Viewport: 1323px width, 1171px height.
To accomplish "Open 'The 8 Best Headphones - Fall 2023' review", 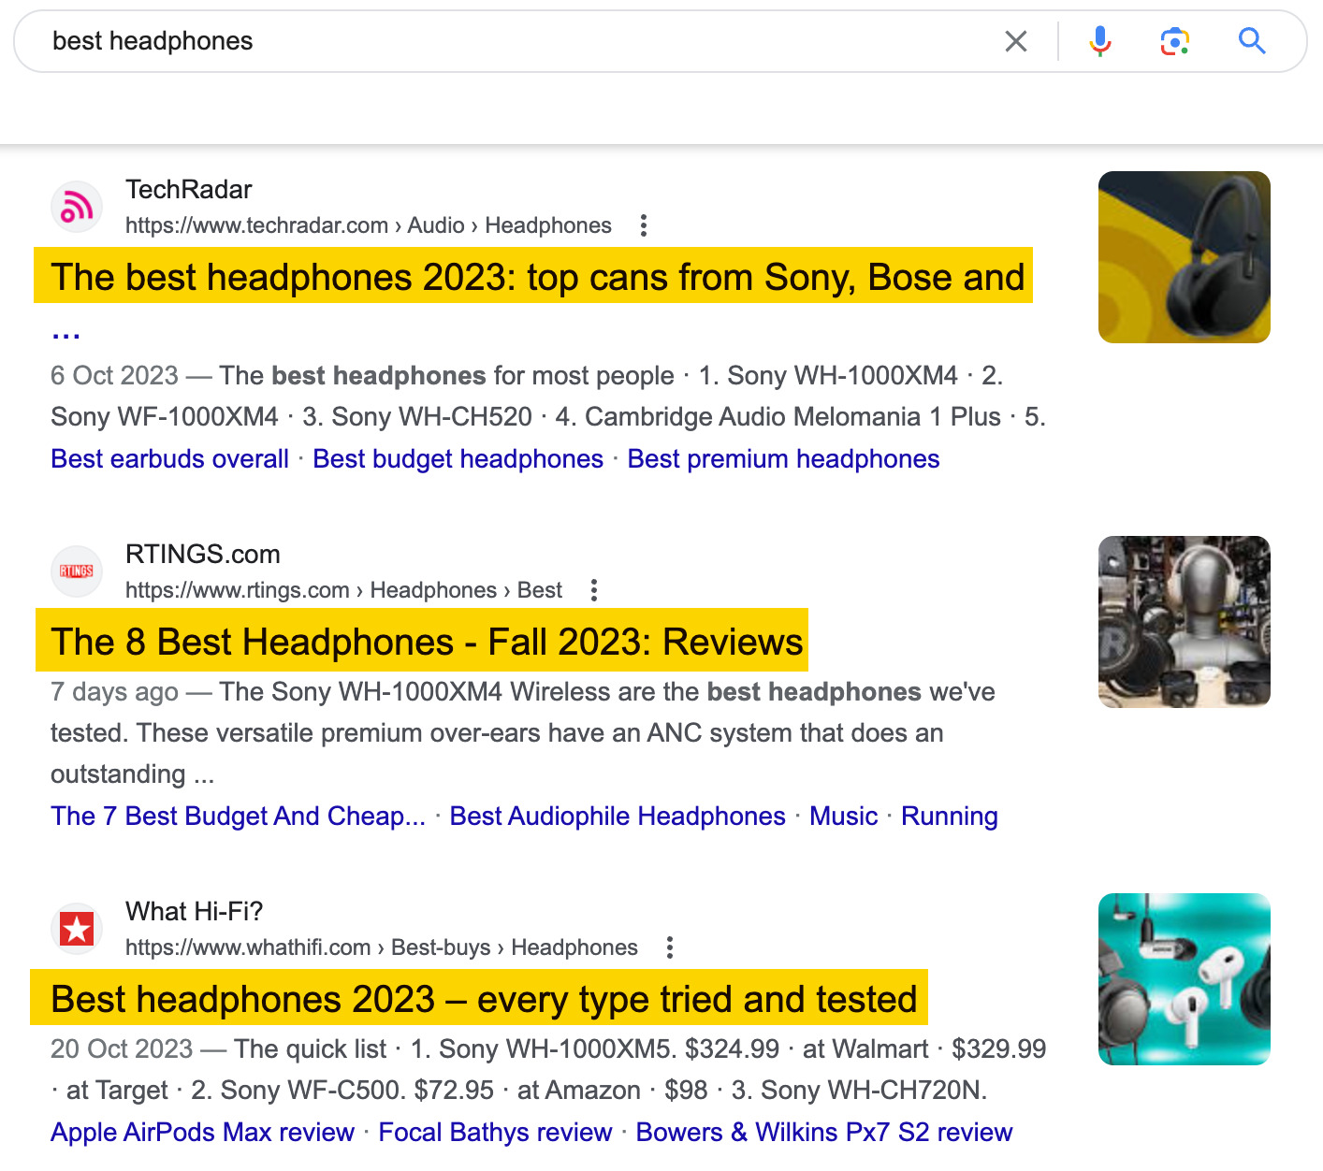I will (x=427, y=642).
